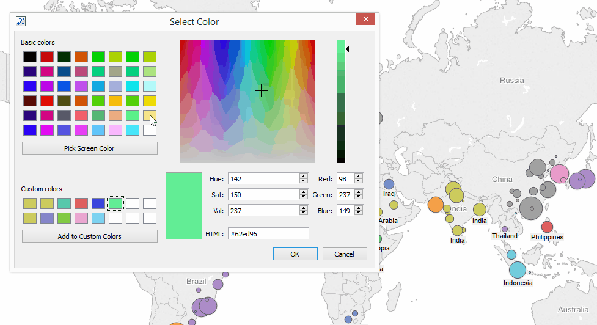The width and height of the screenshot is (597, 325).
Task: Increase Green with the up arrow
Action: [358, 192]
